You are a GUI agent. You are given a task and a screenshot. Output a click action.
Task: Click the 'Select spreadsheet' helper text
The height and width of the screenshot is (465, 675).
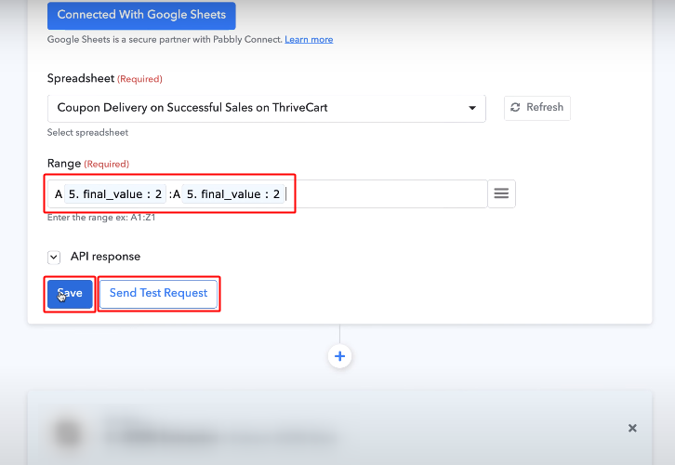[x=87, y=133]
